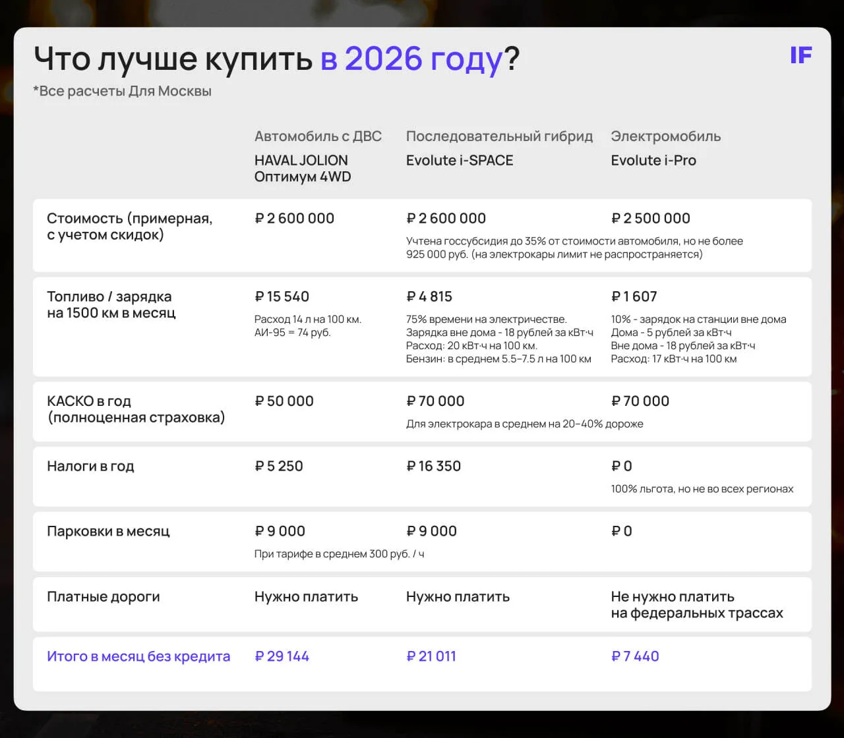The height and width of the screenshot is (738, 844).
Task: Click note 'АИ-95 = 74 руб.'
Action: click(x=293, y=333)
